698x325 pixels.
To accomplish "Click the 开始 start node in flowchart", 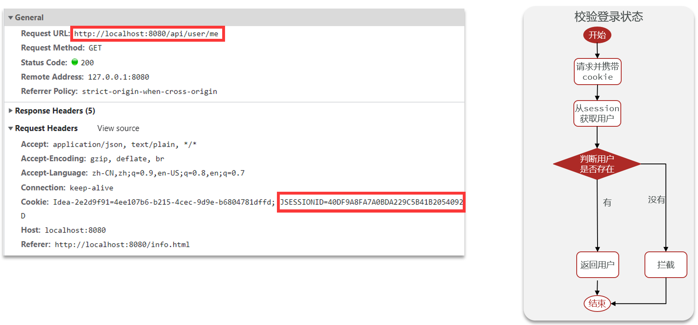I will pos(597,35).
